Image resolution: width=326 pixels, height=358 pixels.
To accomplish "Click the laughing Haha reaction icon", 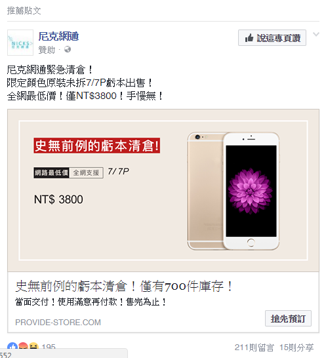I will point(33,346).
